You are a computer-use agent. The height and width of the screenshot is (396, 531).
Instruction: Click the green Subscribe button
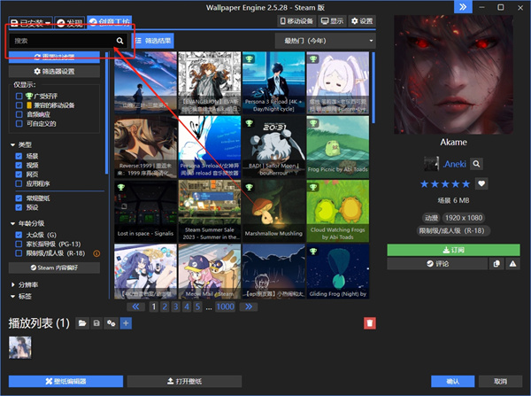coord(453,250)
